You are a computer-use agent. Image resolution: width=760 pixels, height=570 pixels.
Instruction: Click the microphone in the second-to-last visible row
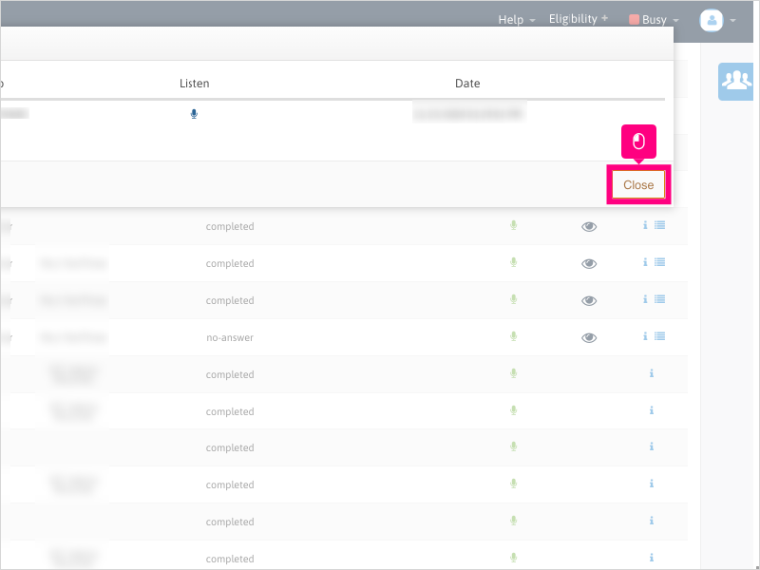pos(513,521)
